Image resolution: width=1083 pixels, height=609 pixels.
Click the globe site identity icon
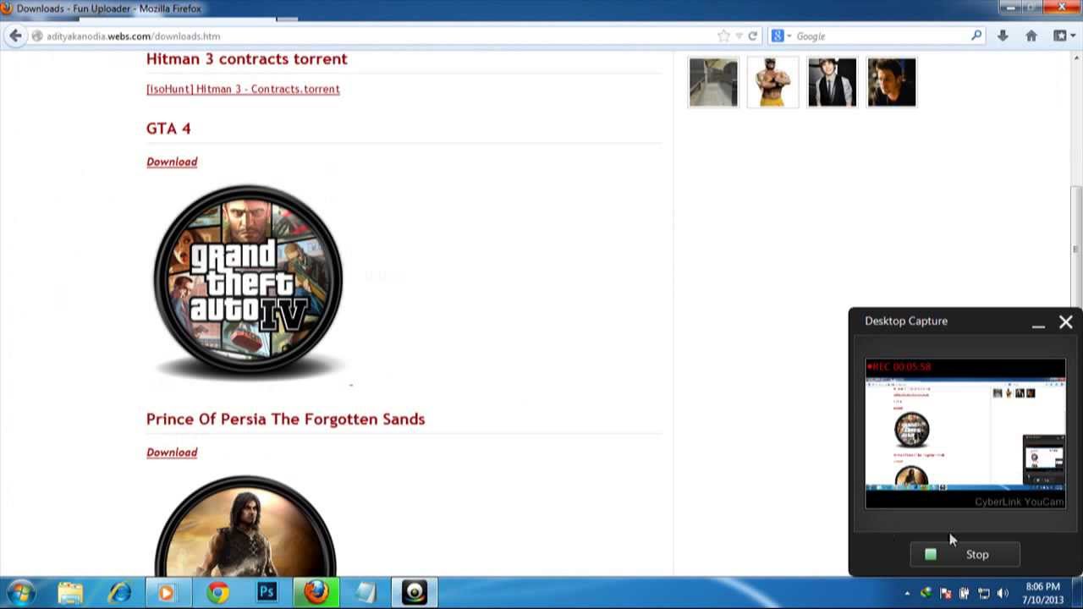(x=37, y=36)
